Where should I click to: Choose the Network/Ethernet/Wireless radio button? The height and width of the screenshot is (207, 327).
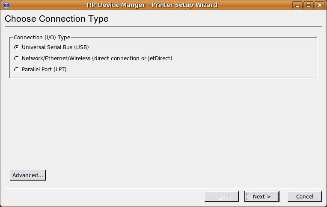tap(16, 58)
